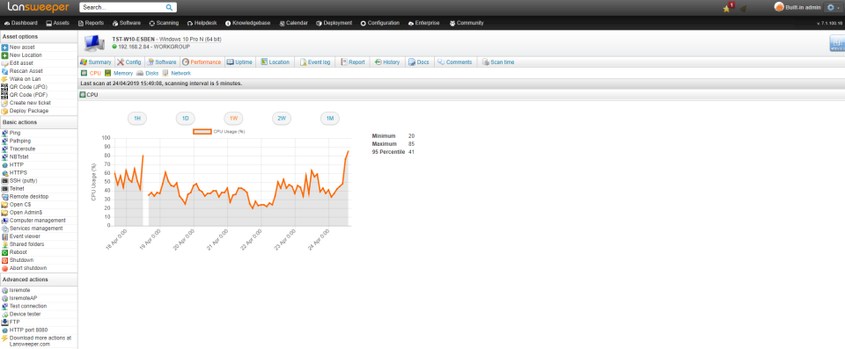845x349 pixels.
Task: Click the Wake on Lan icon
Action: [5, 78]
